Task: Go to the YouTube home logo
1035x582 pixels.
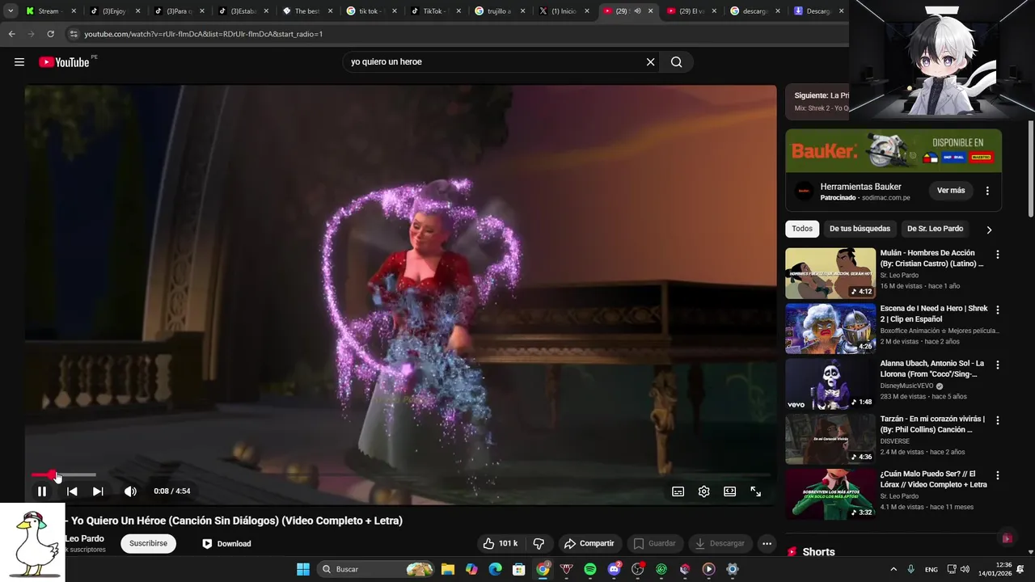Action: 64,62
